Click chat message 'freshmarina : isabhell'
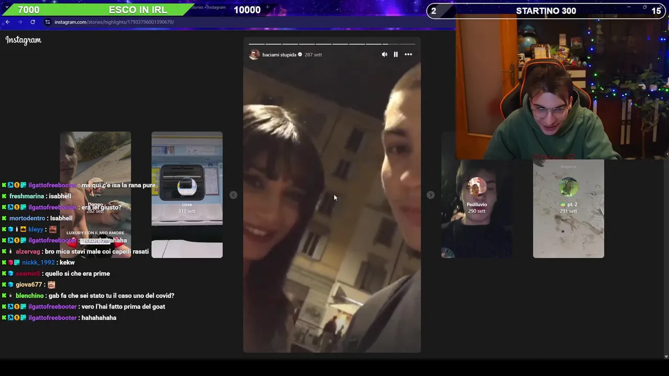This screenshot has width=669, height=376. coord(36,196)
